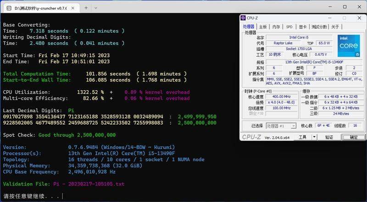The width and height of the screenshot is (367, 202).
Task: Expand the arrow next to 工具 button
Action: pyautogui.click(x=315, y=137)
